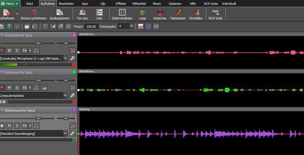Click the circular arrow icon left of Tempo
The height and width of the screenshot is (155, 304).
pos(61,26)
